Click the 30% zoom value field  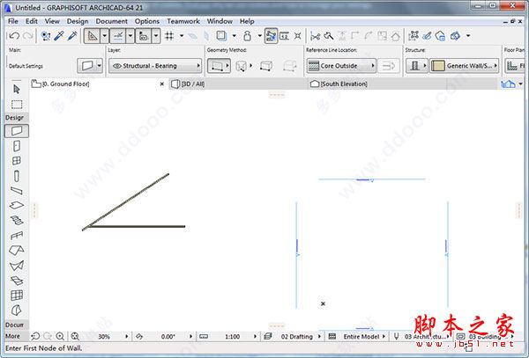tap(104, 336)
